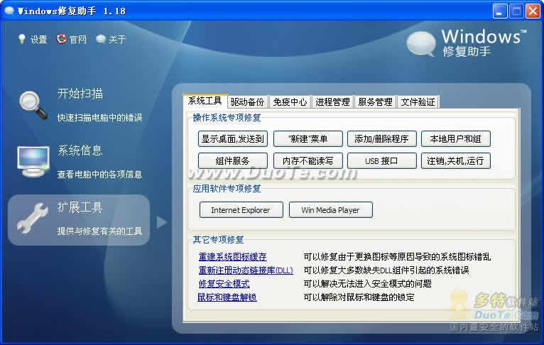Screen dimensions: 544x345
Task: Click the lifebuoy icon beside 官网
Action: pos(61,39)
